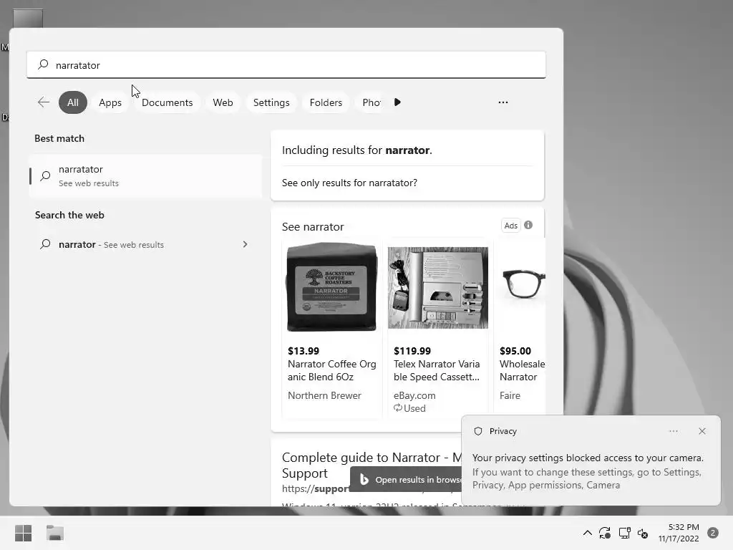733x550 pixels.
Task: Click the Privacy shield icon in notification
Action: [477, 431]
